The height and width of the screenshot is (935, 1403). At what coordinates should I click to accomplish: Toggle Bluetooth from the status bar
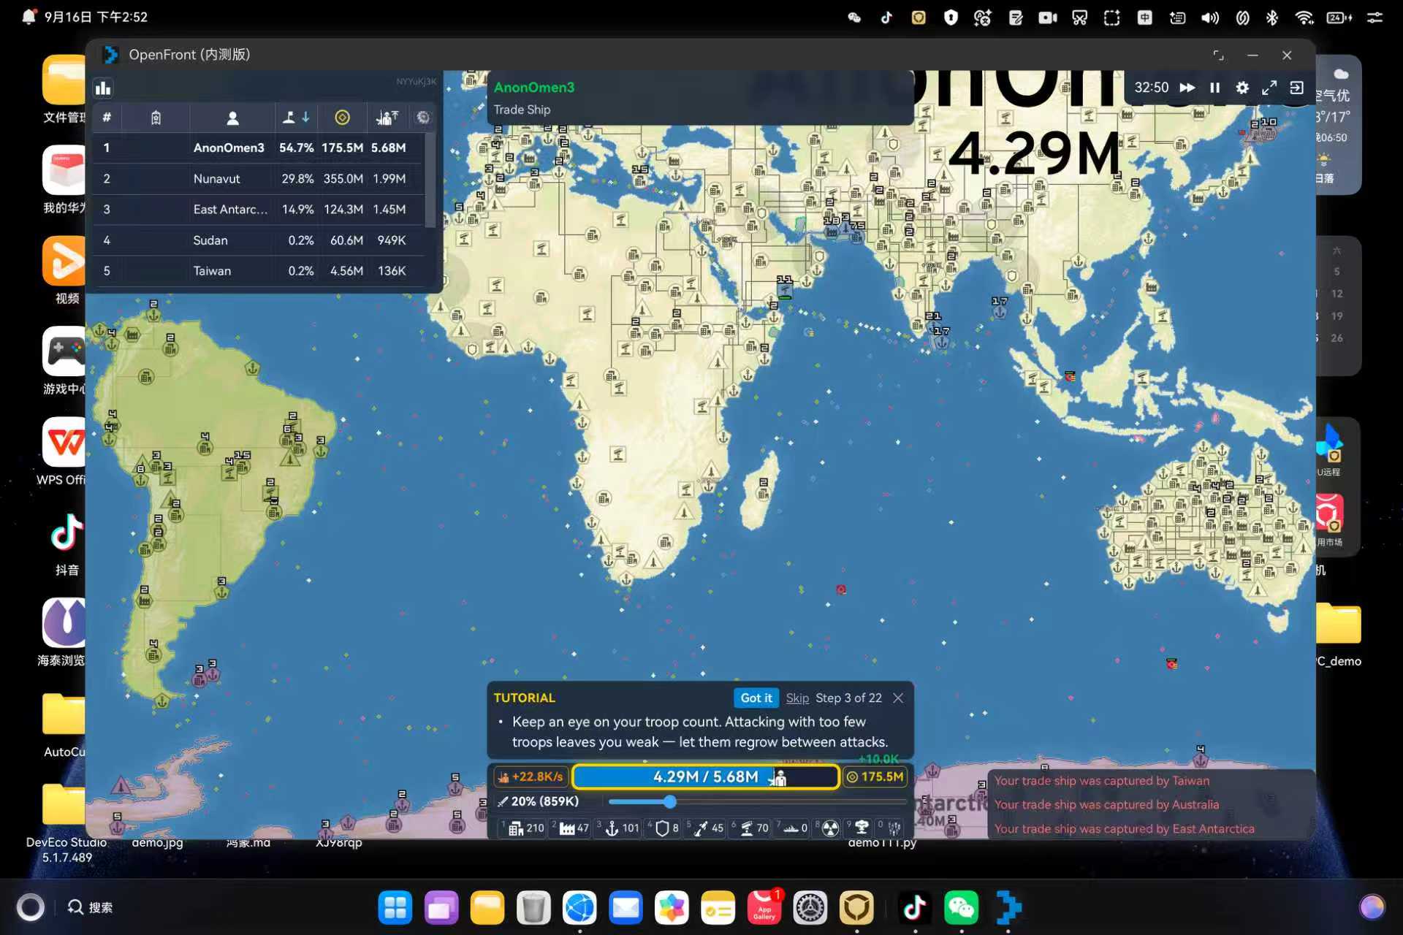coord(1272,18)
